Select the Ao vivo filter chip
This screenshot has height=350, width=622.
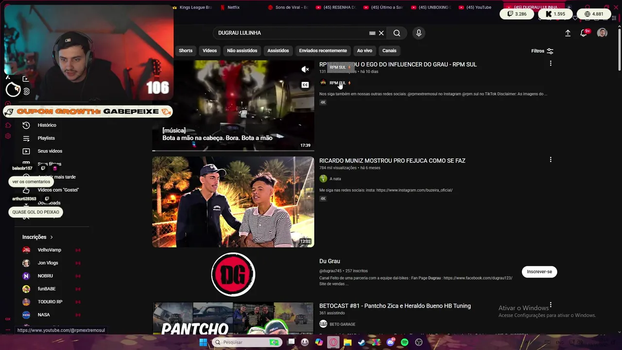[x=364, y=51]
